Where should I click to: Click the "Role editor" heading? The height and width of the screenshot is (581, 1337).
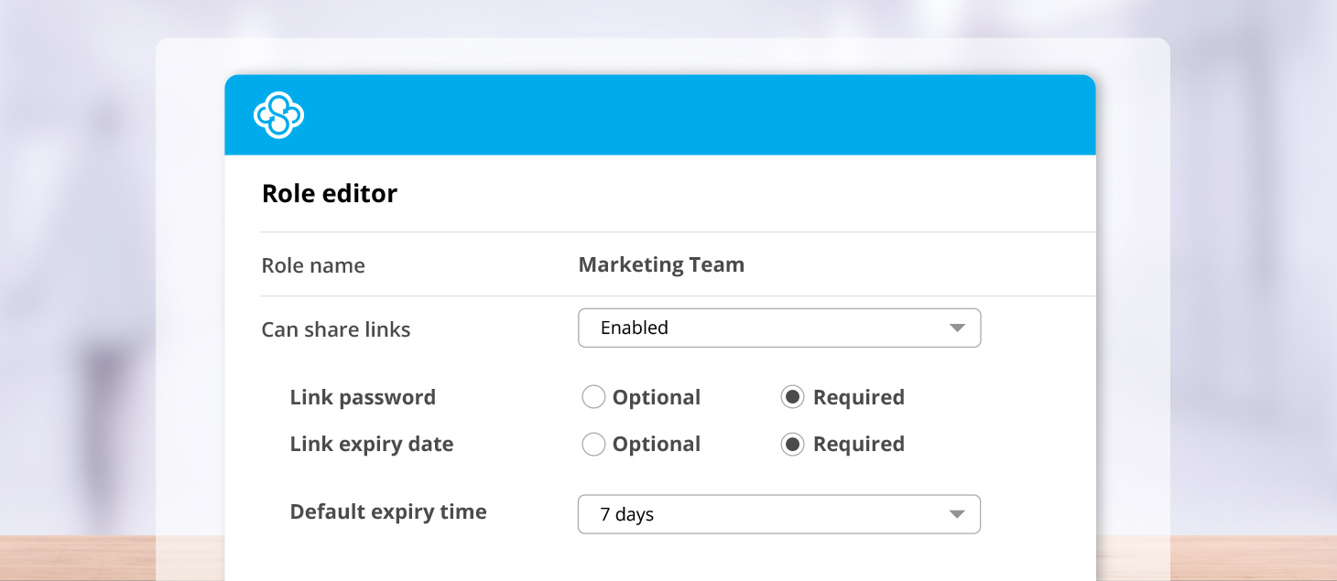pyautogui.click(x=330, y=193)
